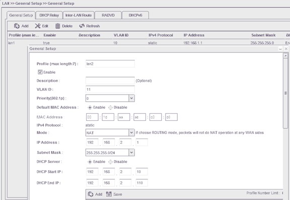The image size is (290, 200).
Task: Click the 255.255.255.0 subnet mask cell
Action: [262, 43]
